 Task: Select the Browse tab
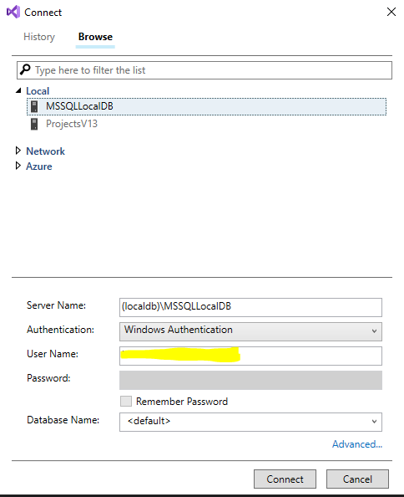tap(95, 37)
